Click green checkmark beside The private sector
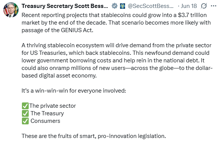 [x=25, y=106]
